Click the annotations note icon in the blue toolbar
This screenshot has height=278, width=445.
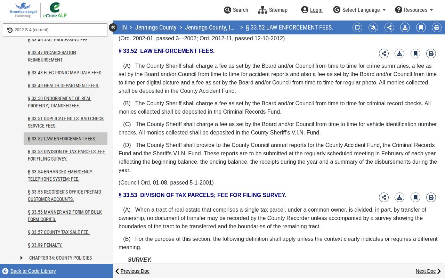[357, 27]
